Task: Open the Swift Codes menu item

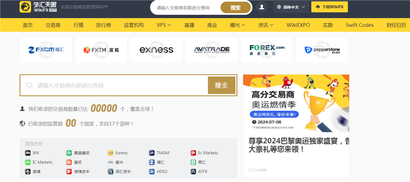Action: [x=360, y=25]
